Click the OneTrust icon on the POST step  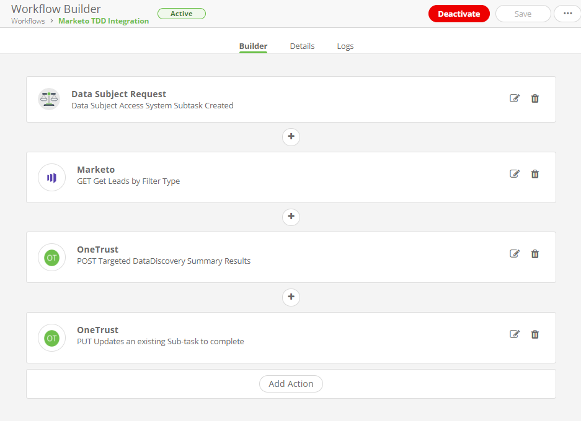(x=51, y=258)
